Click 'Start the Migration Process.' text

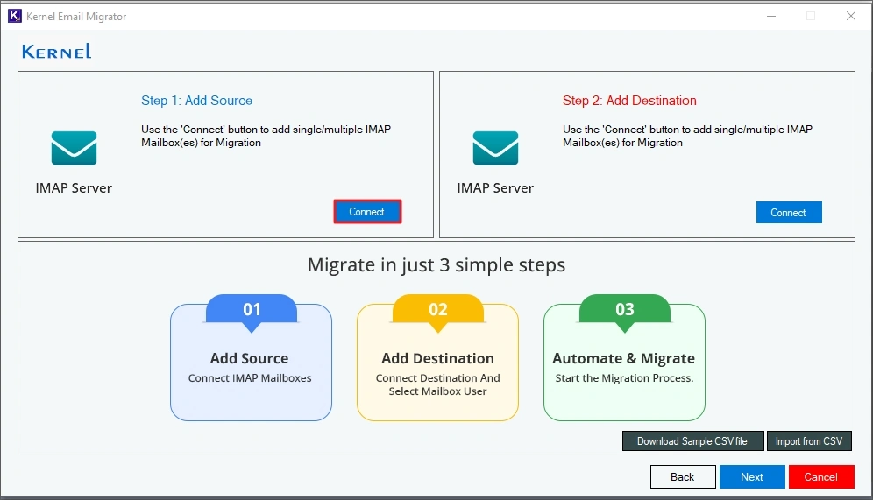pos(624,378)
